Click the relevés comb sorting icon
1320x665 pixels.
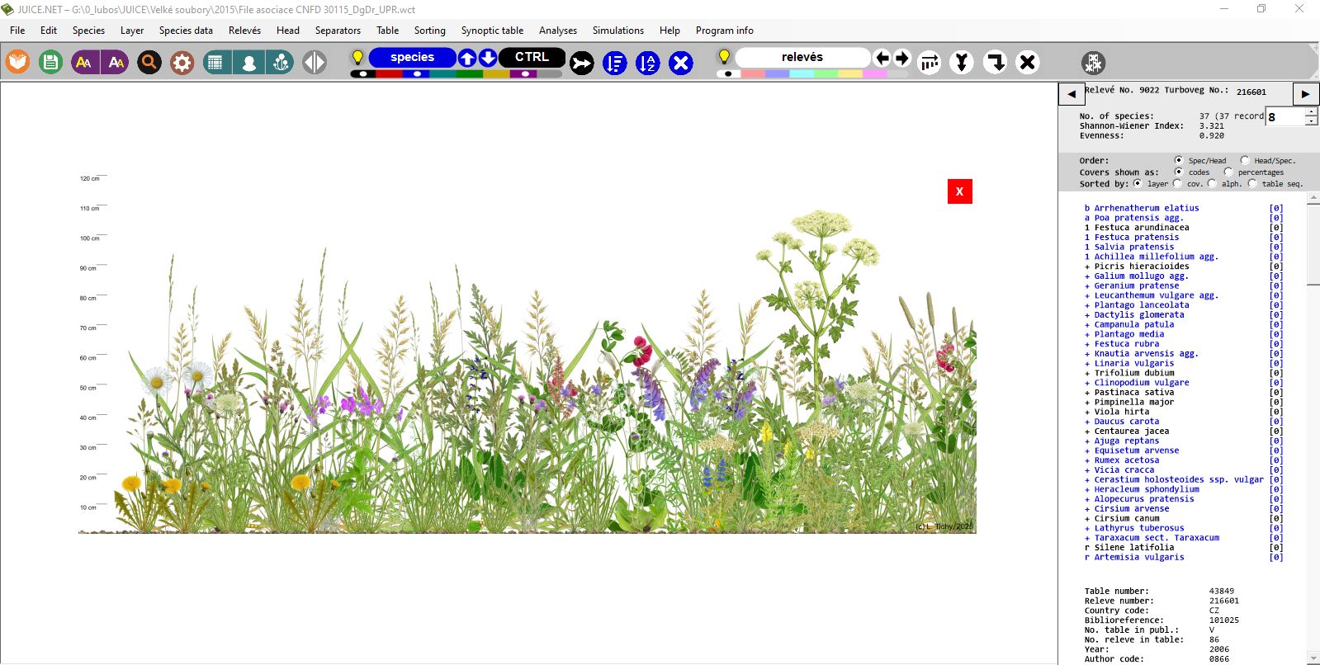click(x=930, y=63)
